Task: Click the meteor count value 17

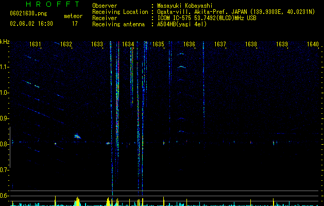Action: (x=75, y=24)
